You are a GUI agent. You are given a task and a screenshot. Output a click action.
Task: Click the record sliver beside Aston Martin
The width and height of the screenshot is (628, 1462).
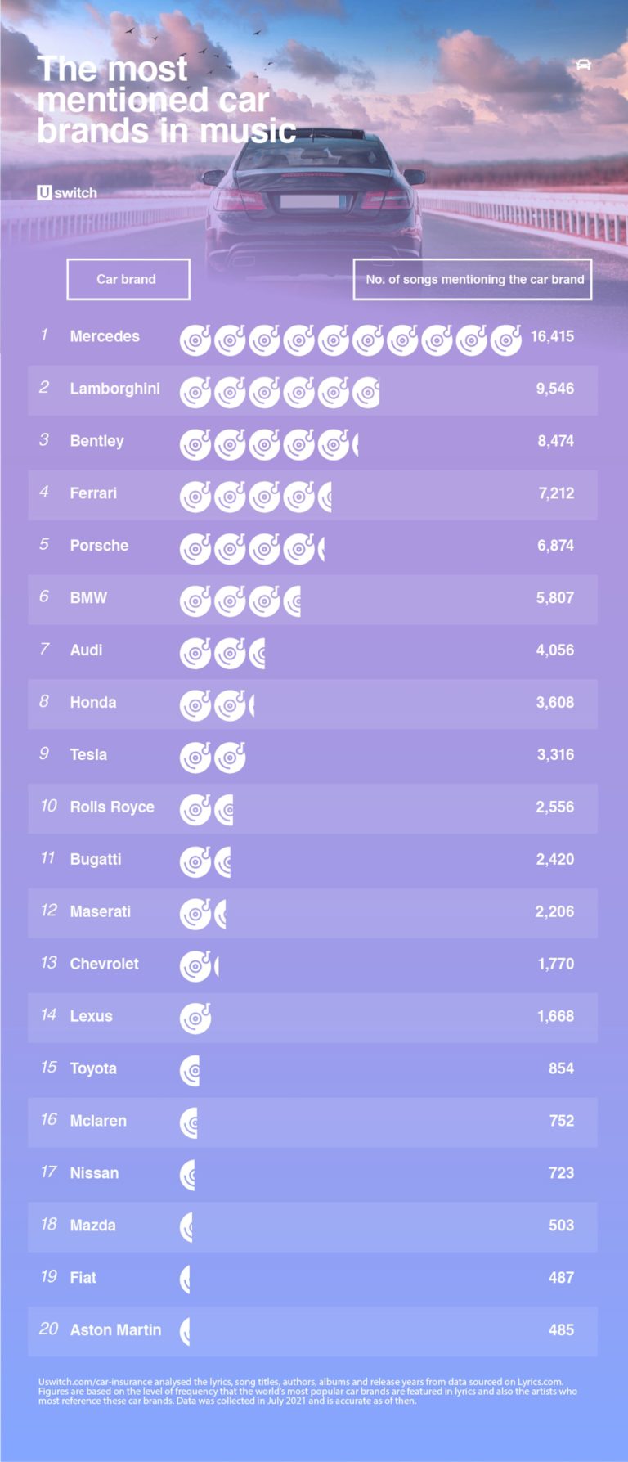[185, 1330]
